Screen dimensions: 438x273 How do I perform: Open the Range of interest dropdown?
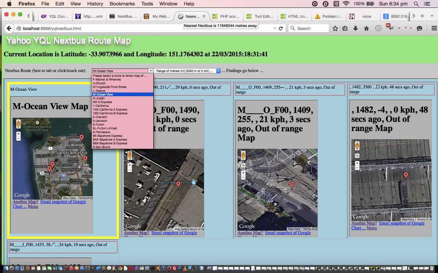187,71
